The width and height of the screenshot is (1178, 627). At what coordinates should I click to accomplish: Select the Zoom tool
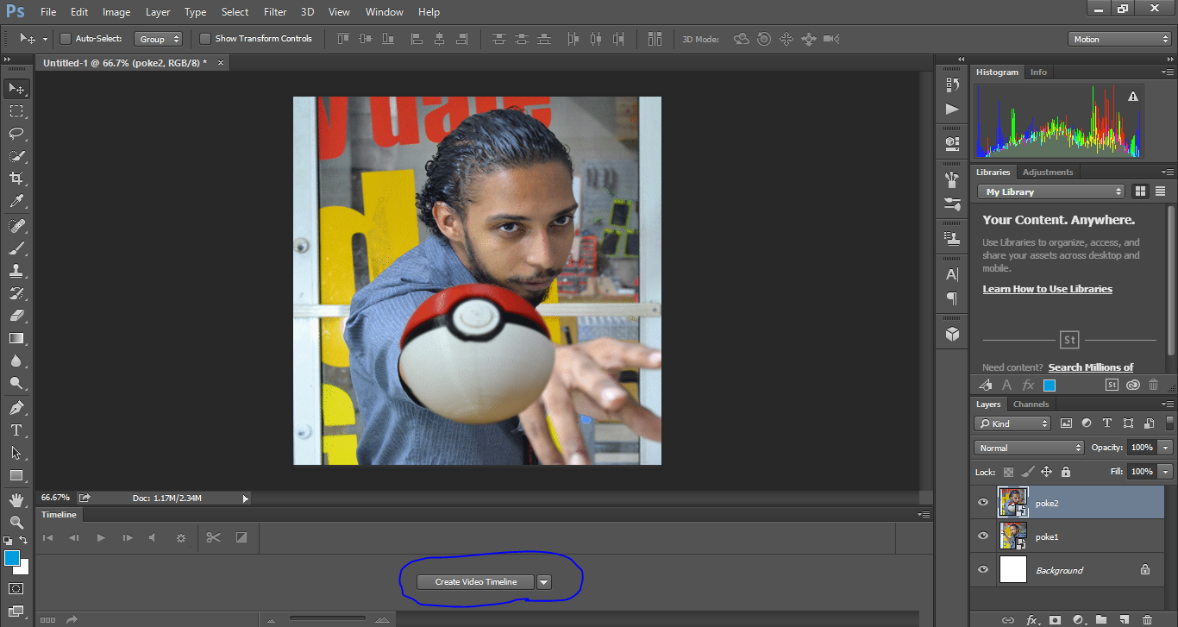click(16, 522)
